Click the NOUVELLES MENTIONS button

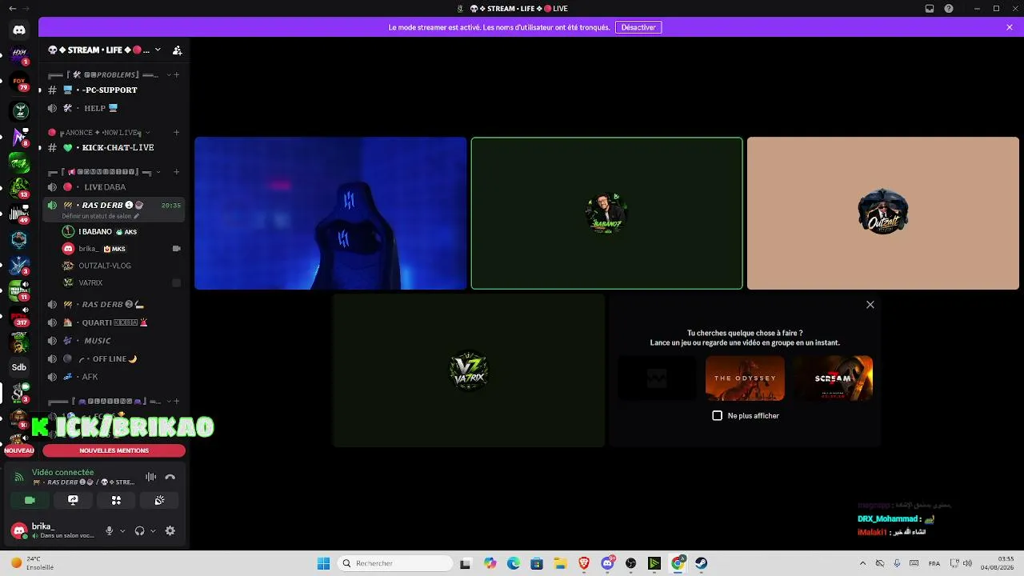coord(114,450)
